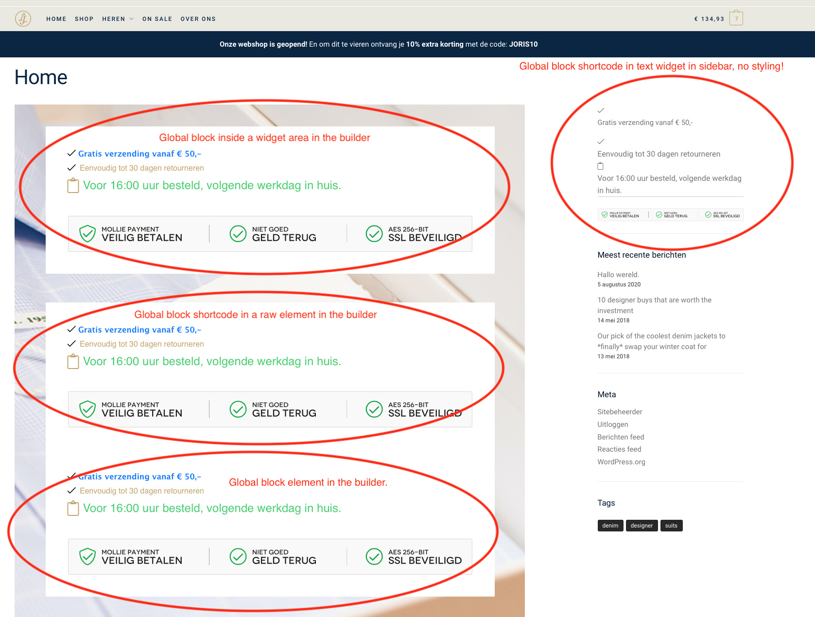
Task: Click the Uitloggen link under Meta
Action: (x=613, y=424)
